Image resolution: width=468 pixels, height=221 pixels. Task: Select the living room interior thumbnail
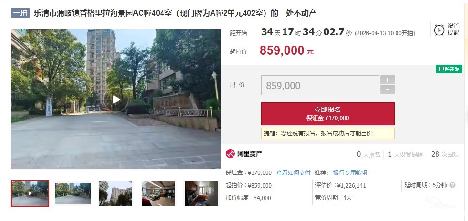pos(158,193)
